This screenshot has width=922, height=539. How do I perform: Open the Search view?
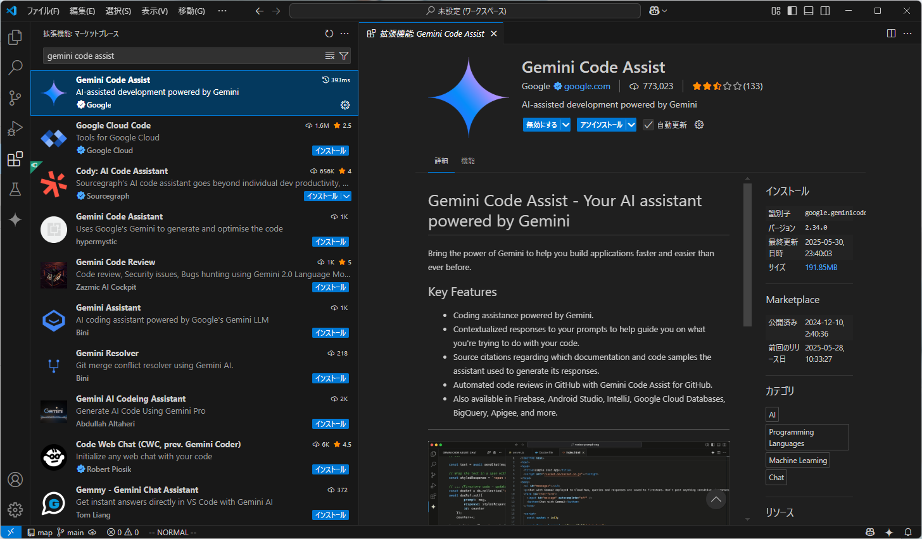[15, 68]
